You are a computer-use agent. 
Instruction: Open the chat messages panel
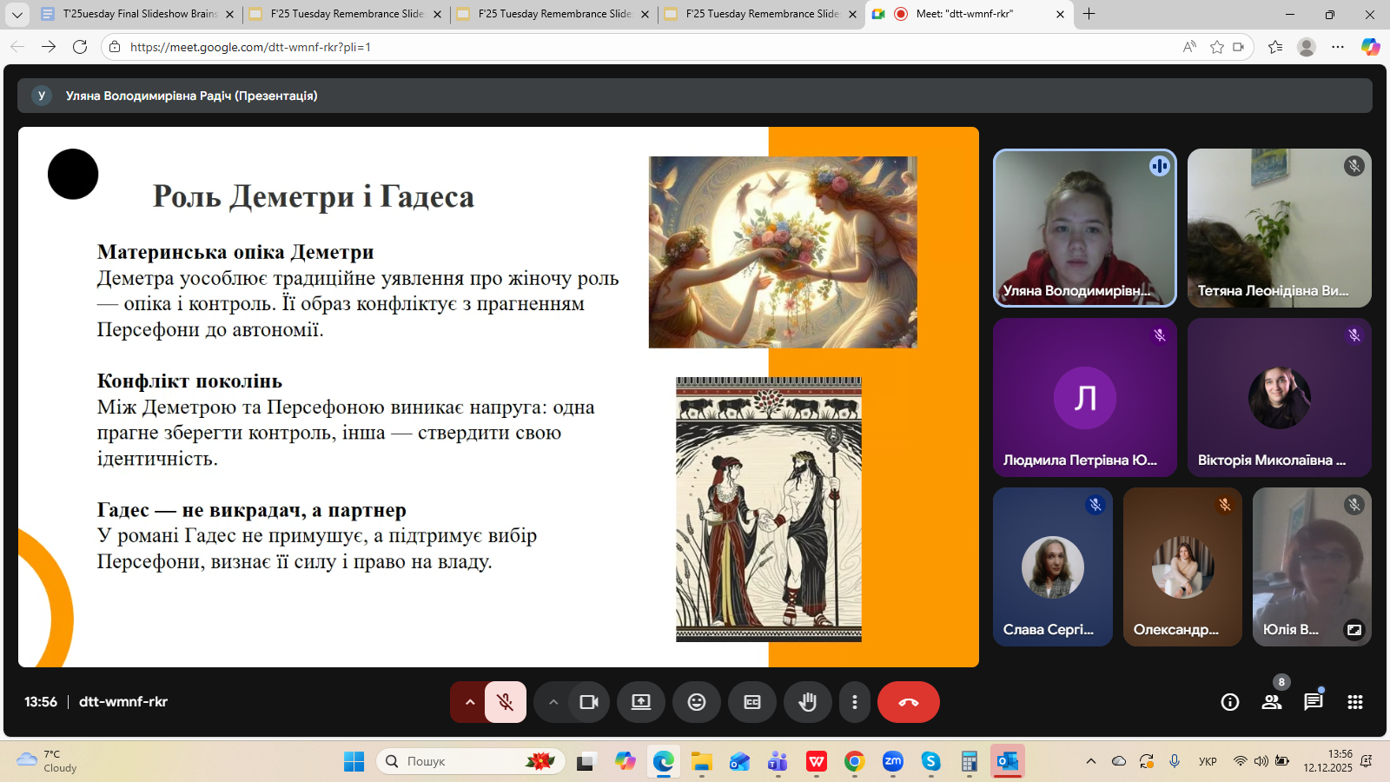[x=1313, y=702]
